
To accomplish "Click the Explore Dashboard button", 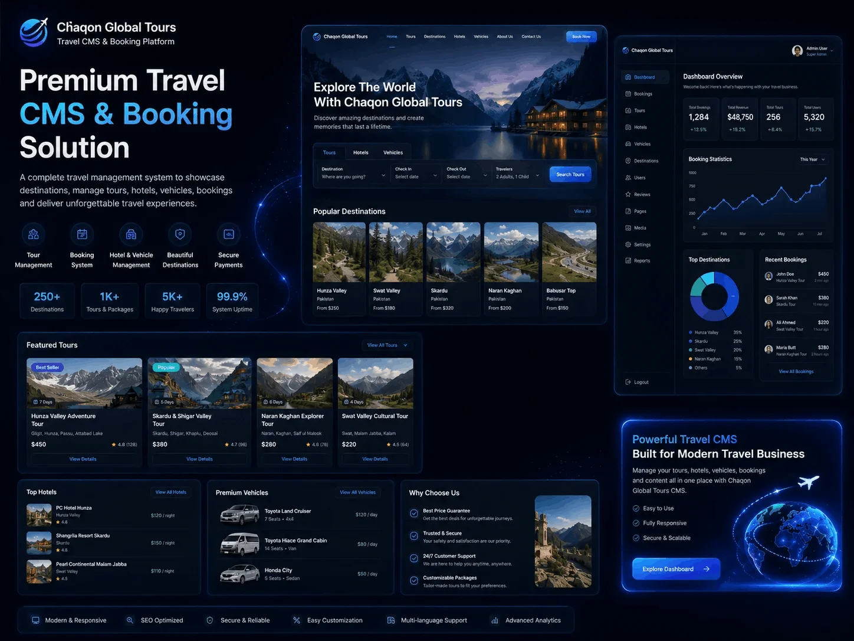I will [676, 569].
